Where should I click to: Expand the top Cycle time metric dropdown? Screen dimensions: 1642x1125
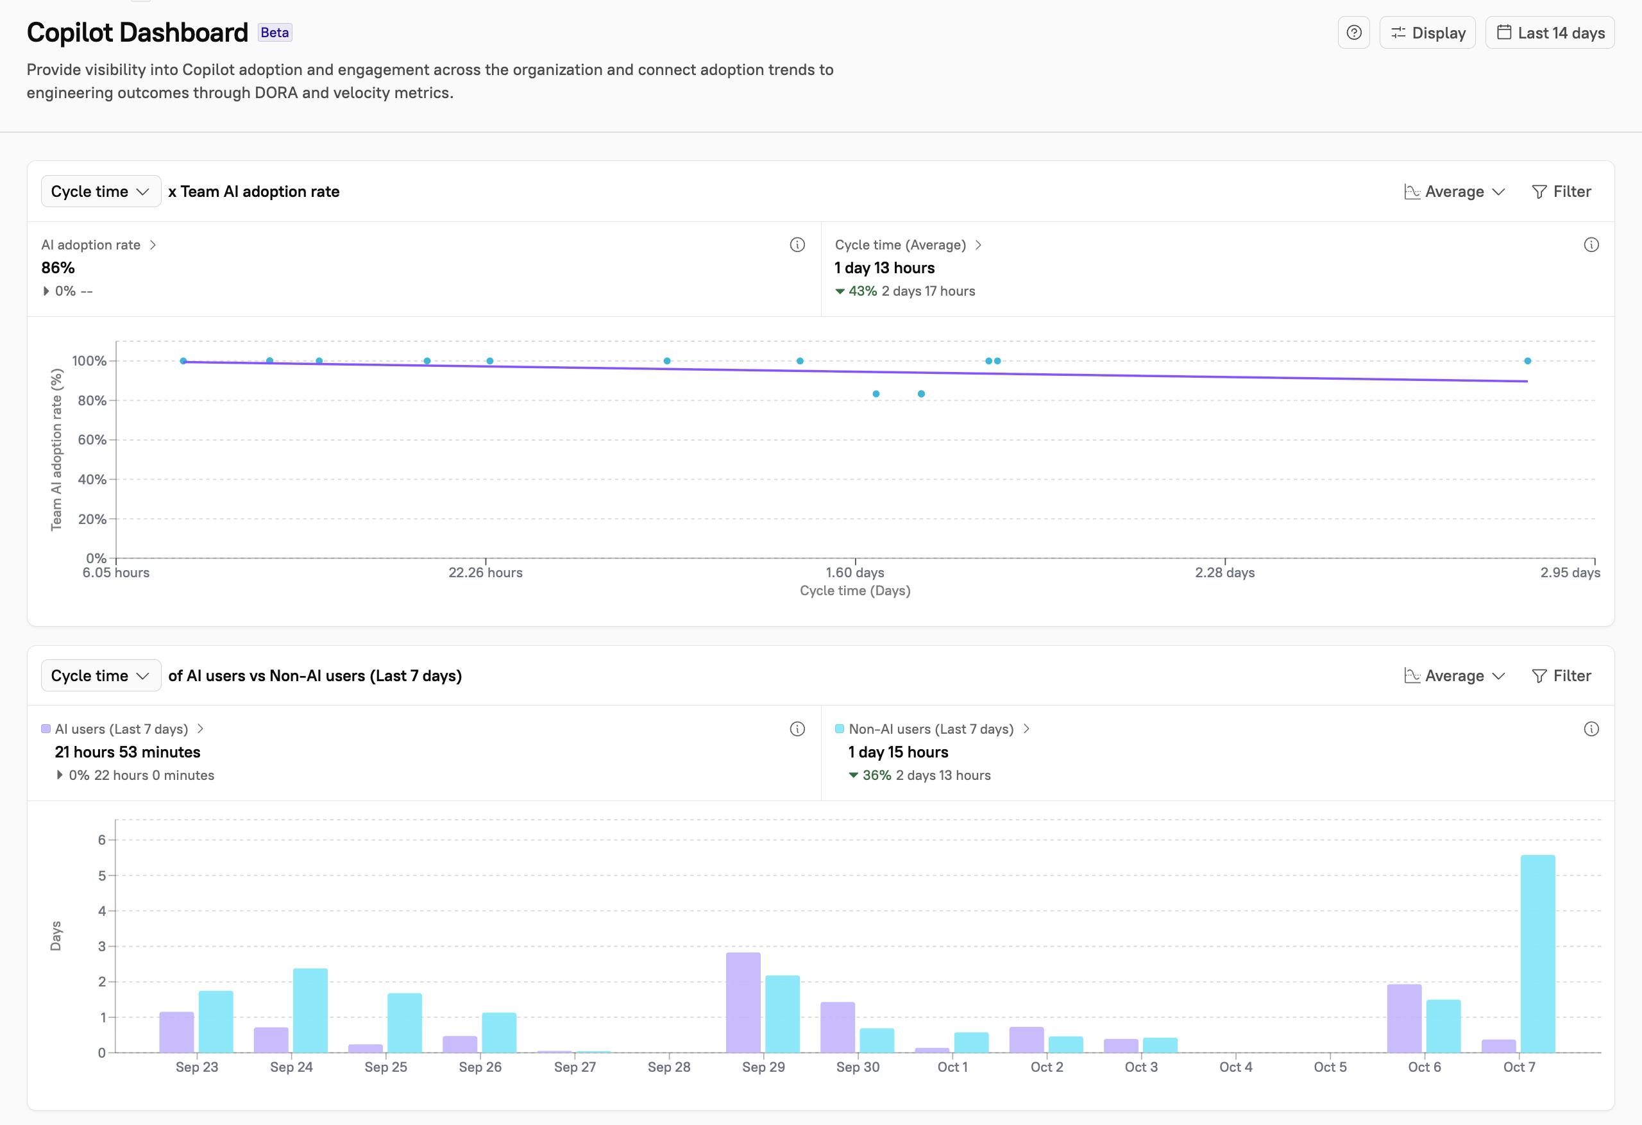(100, 192)
